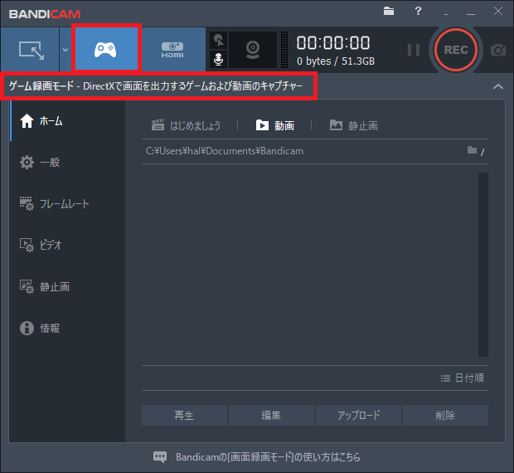Open the 情報 section

(x=67, y=328)
